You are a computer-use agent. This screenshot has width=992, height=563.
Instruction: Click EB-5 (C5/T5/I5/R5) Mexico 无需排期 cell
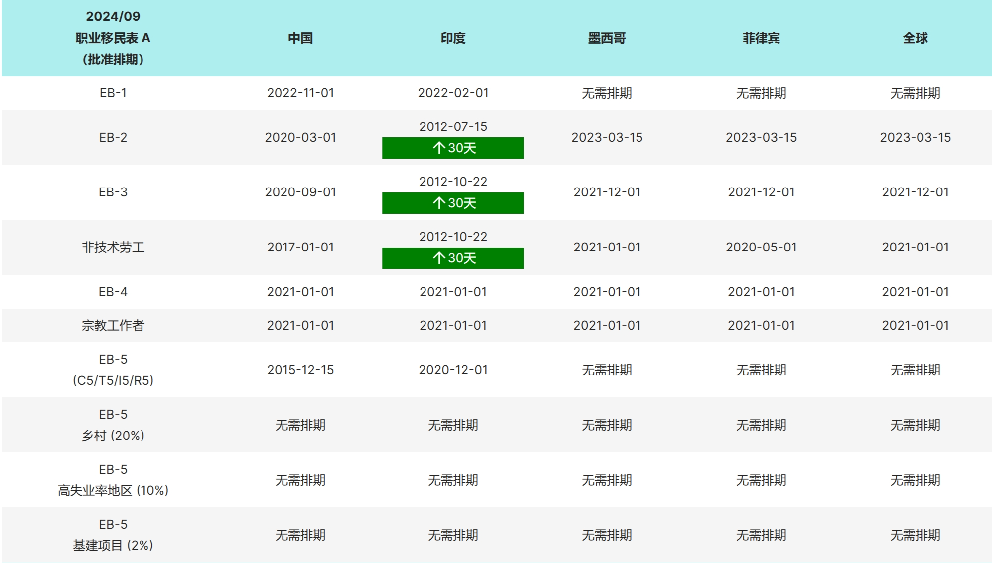(x=607, y=370)
